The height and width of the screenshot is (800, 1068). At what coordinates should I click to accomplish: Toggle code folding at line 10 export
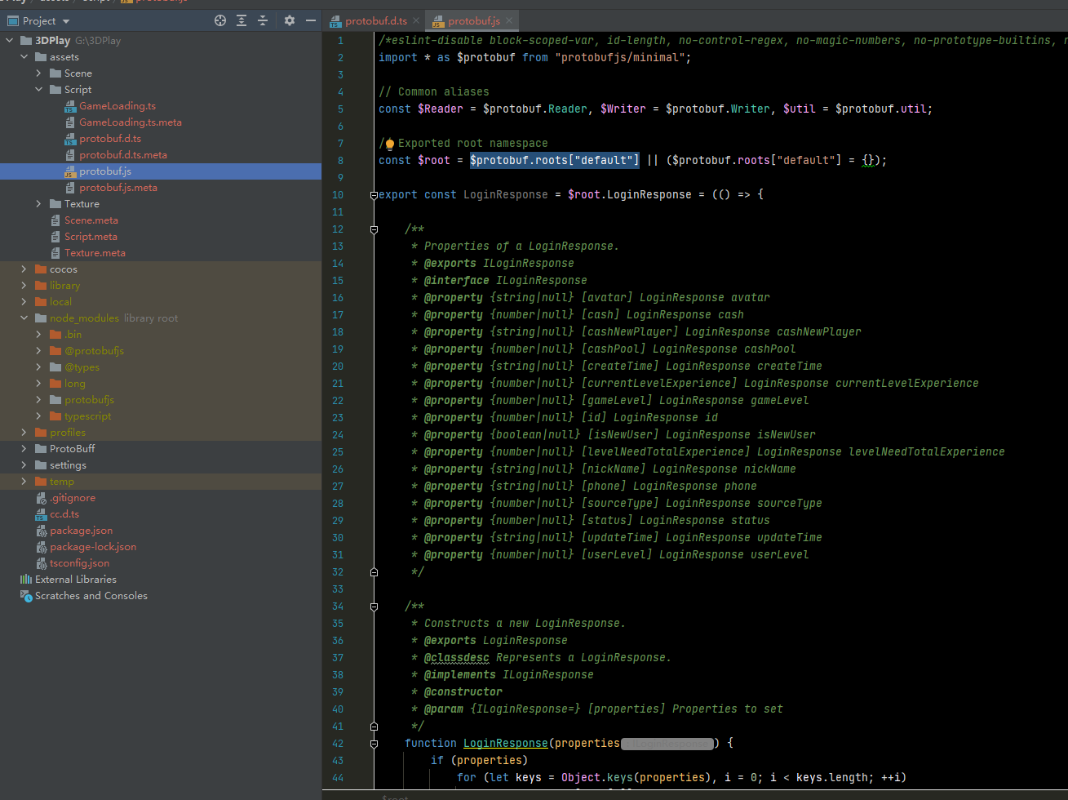[x=373, y=195]
